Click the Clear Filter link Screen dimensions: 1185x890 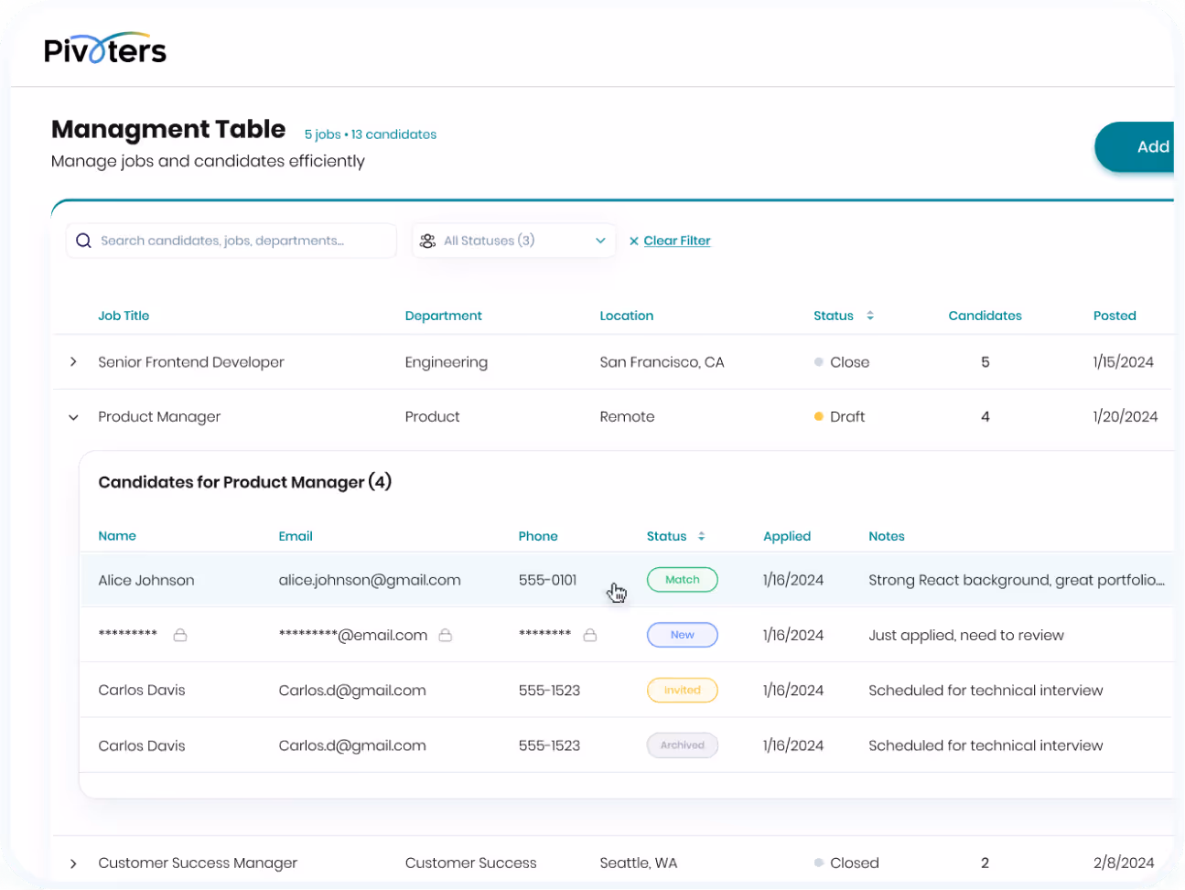tap(676, 240)
